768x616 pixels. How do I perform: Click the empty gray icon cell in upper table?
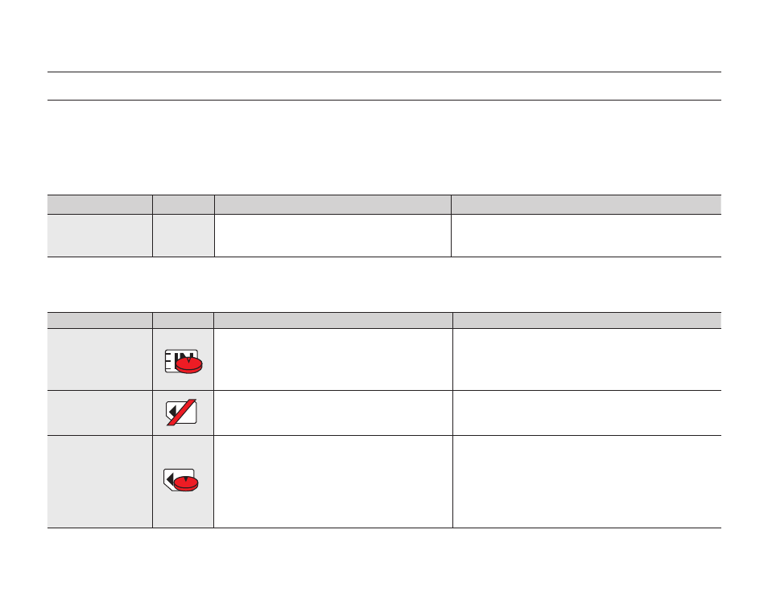pyautogui.click(x=184, y=236)
